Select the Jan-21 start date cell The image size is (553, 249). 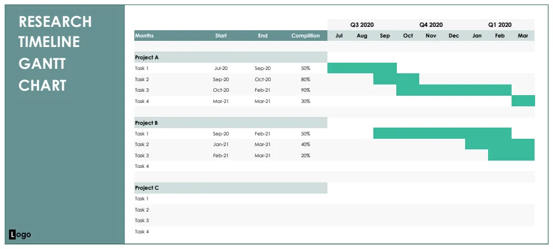tap(221, 144)
